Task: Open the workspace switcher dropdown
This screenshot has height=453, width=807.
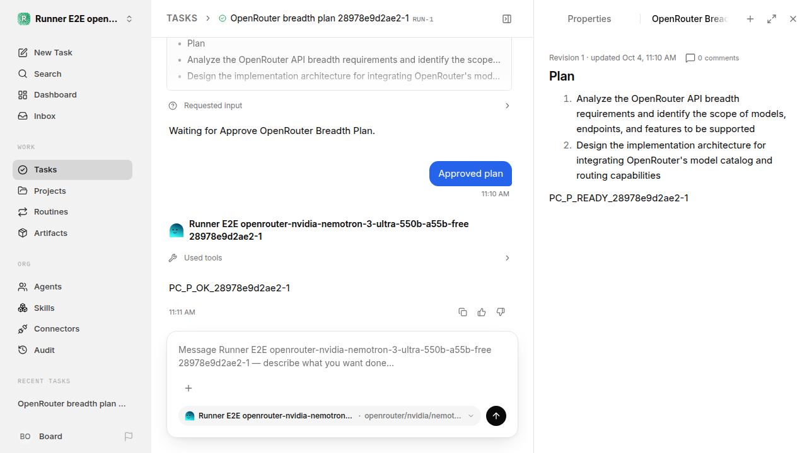Action: [76, 19]
